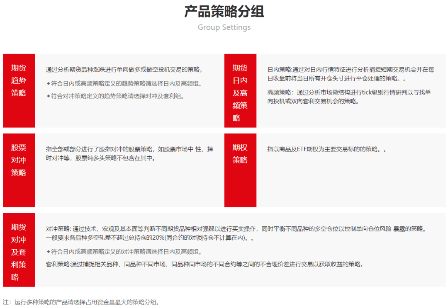
Task: Click bullet 符合日内或高频策略定义的趋势策略请选择日内及高频组
Action: (x=124, y=84)
